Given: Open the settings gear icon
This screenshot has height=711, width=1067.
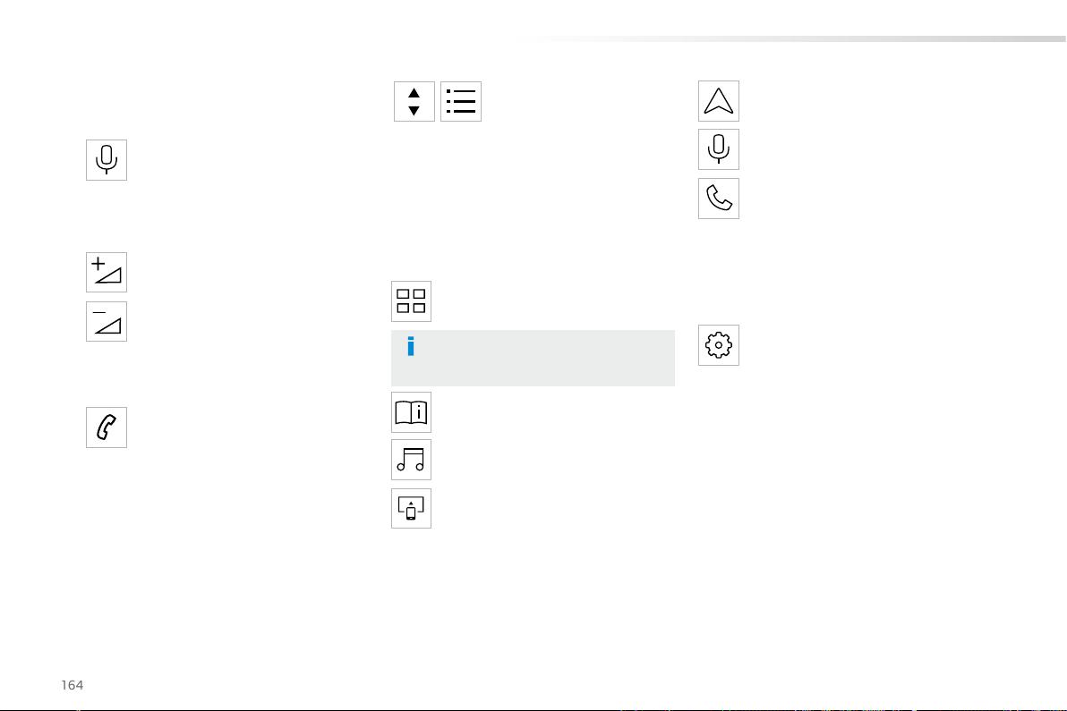Looking at the screenshot, I should (719, 345).
